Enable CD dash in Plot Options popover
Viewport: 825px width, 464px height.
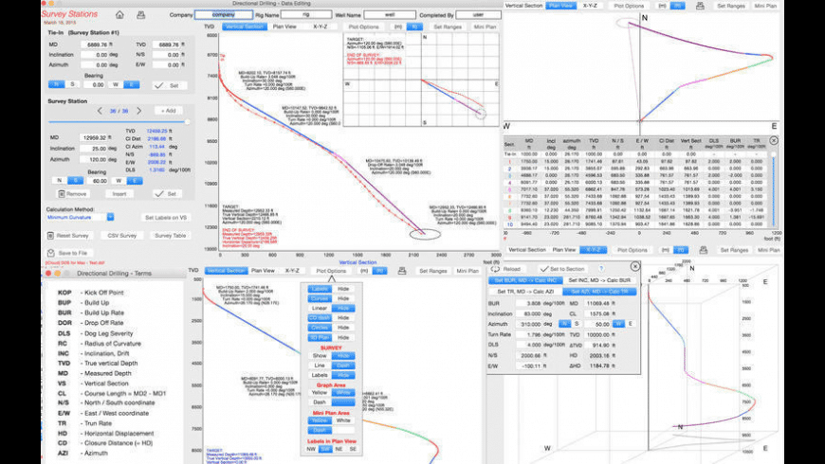pyautogui.click(x=320, y=318)
